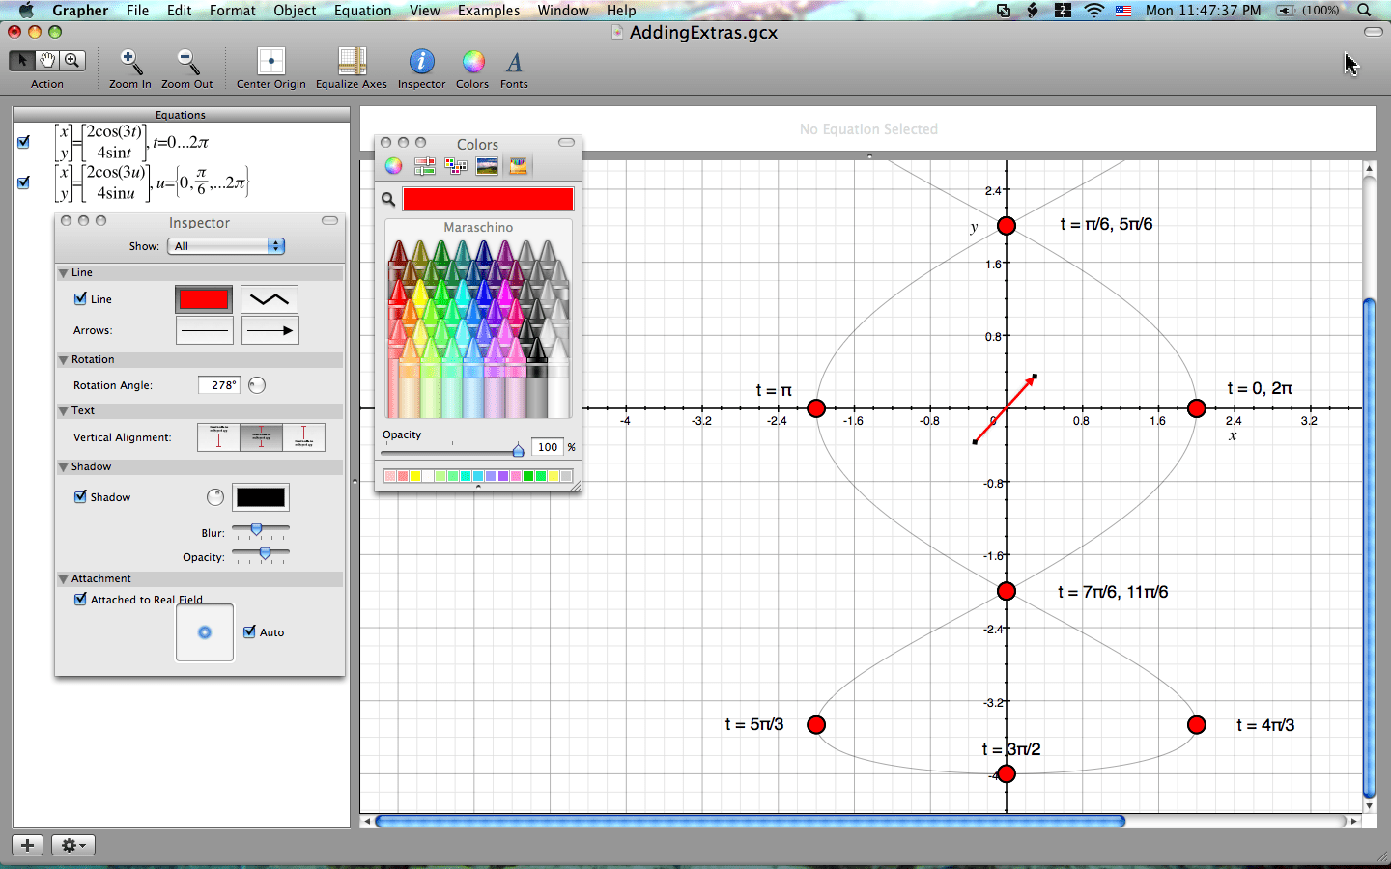Collapse the Rotation section triangle
This screenshot has height=869, width=1391.
[x=63, y=360]
